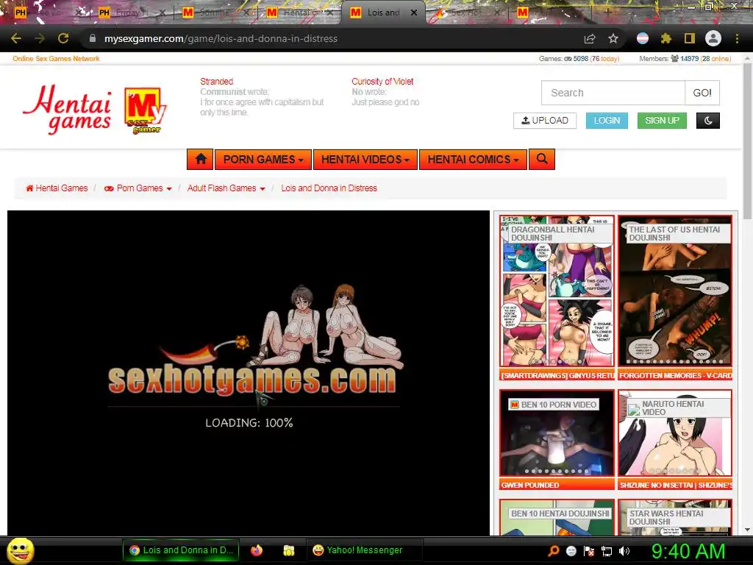Open the Chrome three-dot menu

pos(737,38)
